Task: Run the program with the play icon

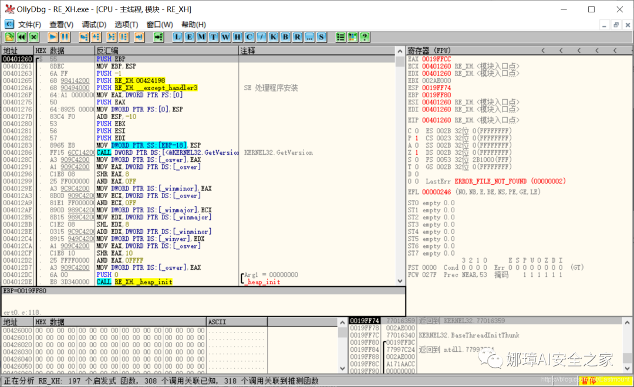Action: coord(53,37)
